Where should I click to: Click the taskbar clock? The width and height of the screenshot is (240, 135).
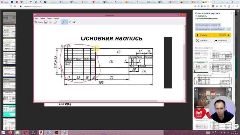[234, 132]
